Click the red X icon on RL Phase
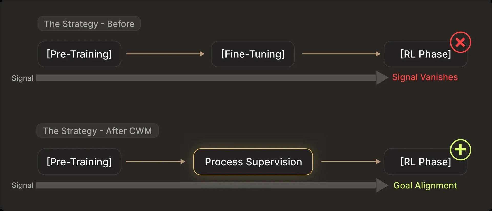Screen dimensions: 492x211 click(x=460, y=42)
